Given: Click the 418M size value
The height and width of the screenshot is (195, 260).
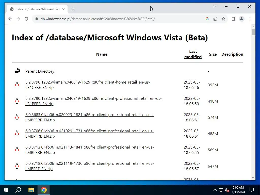Looking at the screenshot, I should click(x=213, y=101).
